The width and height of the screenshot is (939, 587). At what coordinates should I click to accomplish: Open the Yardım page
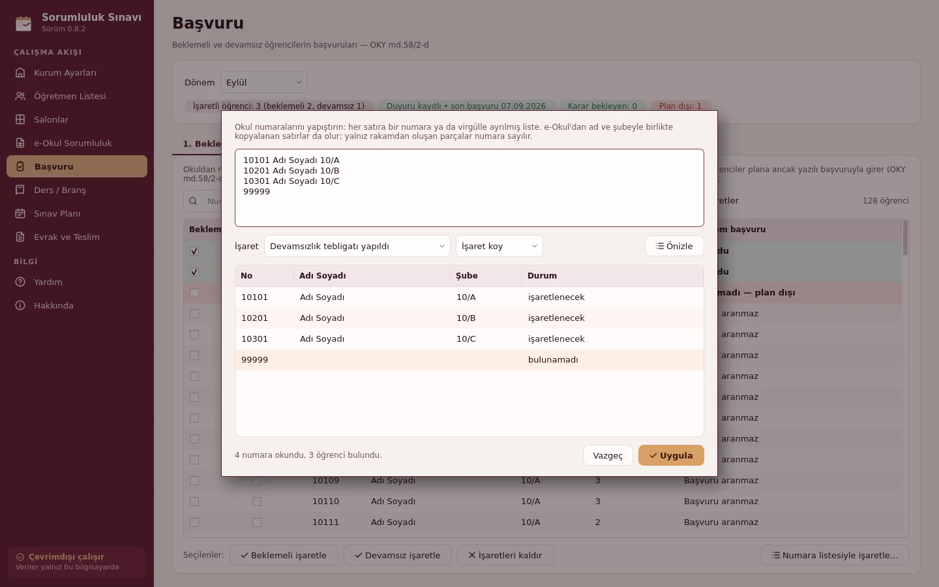point(77,282)
